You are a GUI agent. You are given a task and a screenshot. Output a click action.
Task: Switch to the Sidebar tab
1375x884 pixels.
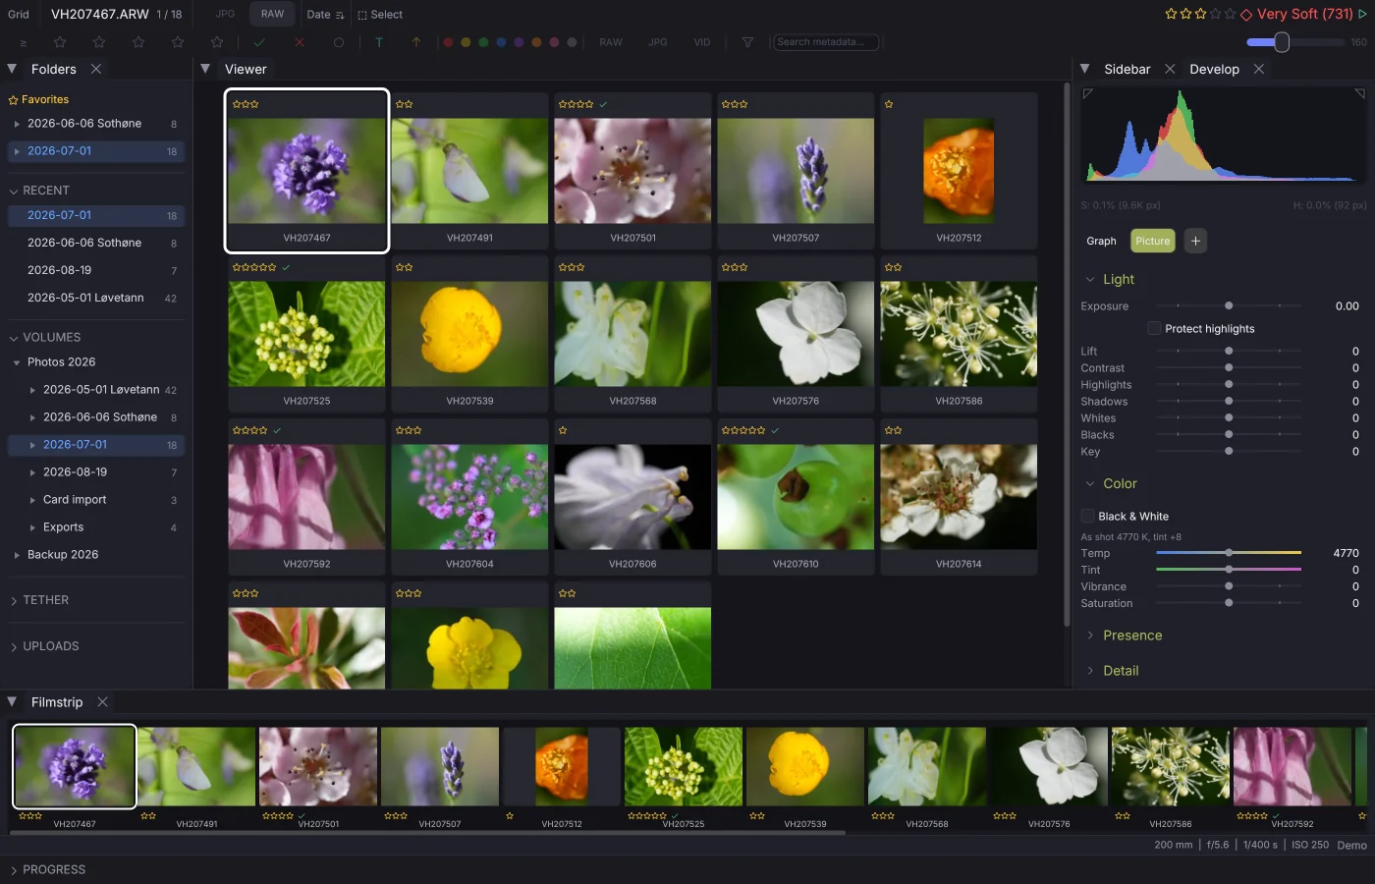click(1127, 69)
